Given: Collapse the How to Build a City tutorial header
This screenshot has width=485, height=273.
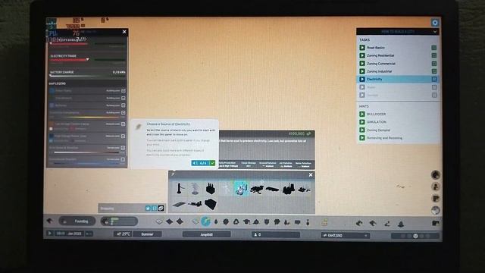Looking at the screenshot, I should [x=435, y=32].
